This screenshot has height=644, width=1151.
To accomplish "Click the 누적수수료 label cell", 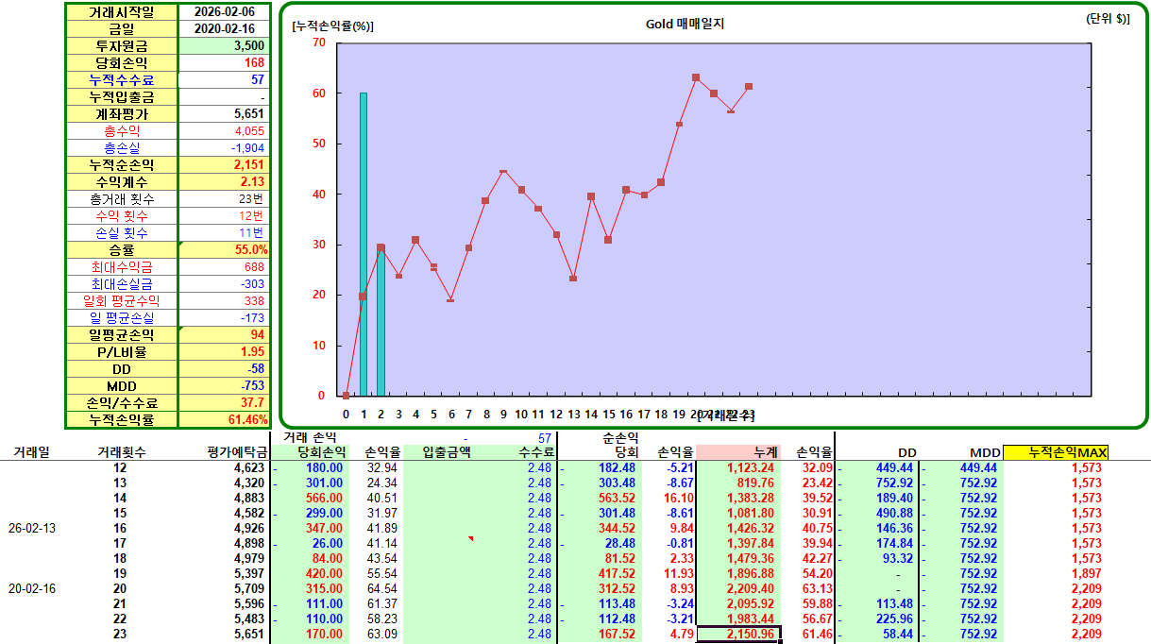I will point(121,79).
